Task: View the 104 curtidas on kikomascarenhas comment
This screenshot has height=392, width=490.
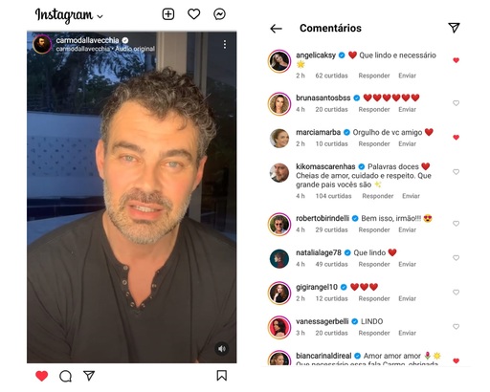Action: (333, 196)
